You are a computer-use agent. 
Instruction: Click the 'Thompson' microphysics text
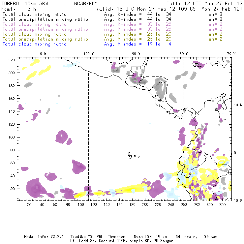click(116, 237)
